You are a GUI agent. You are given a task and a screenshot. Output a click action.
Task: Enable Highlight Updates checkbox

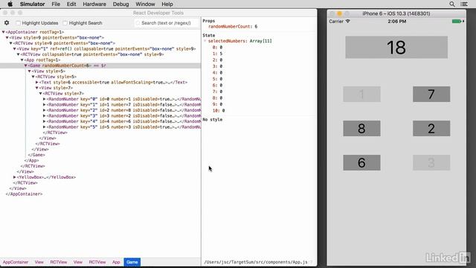click(18, 23)
